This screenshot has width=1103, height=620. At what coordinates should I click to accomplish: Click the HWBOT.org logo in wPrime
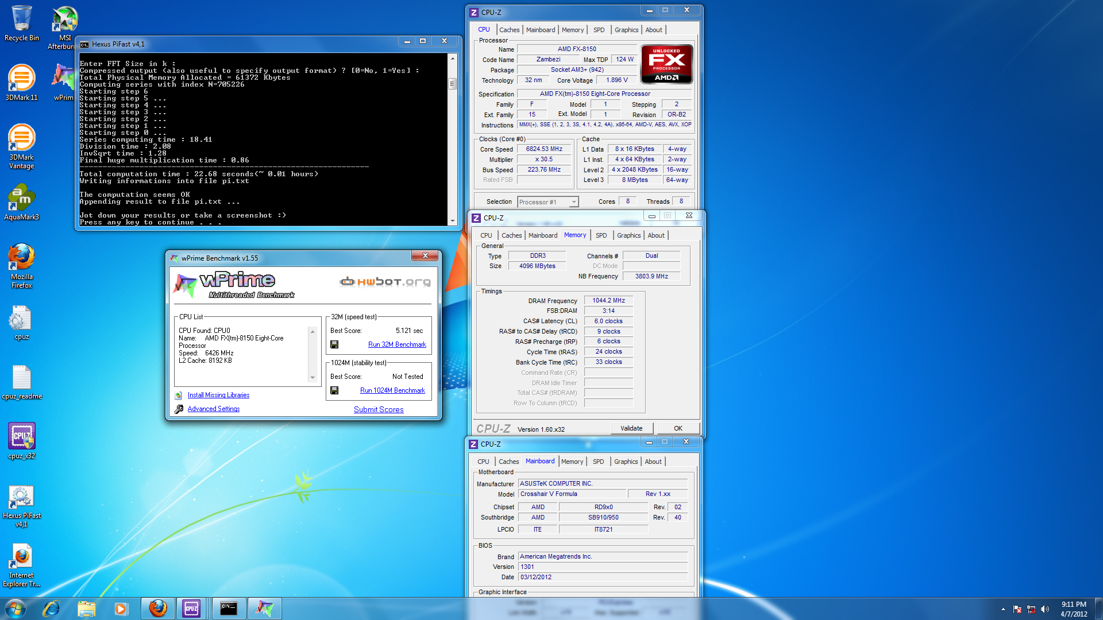click(x=385, y=281)
